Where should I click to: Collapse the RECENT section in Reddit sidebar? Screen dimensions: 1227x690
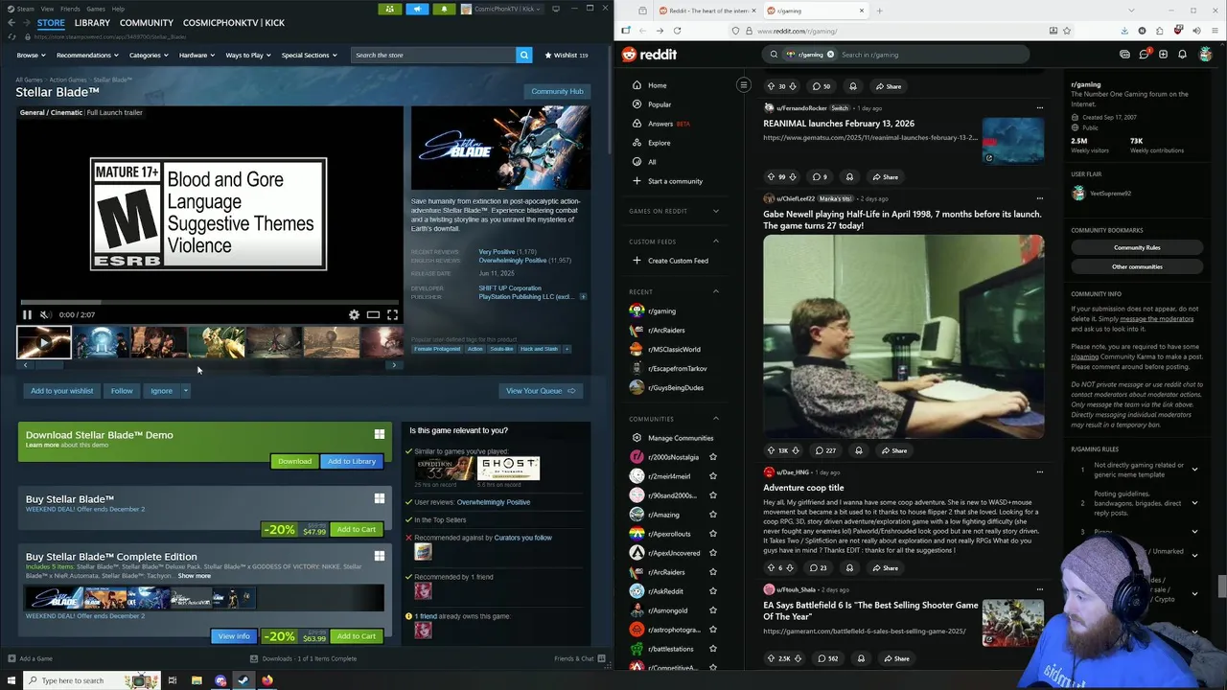716,291
